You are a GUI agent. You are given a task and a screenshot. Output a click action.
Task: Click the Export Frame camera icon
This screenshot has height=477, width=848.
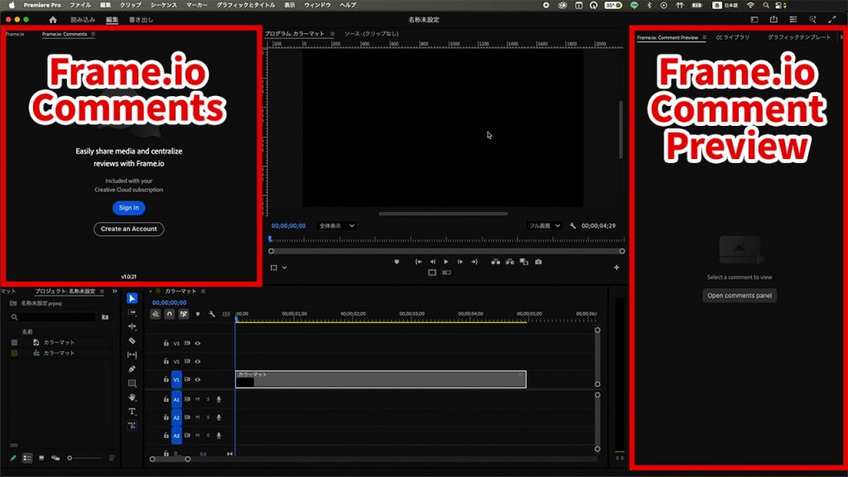(x=538, y=262)
